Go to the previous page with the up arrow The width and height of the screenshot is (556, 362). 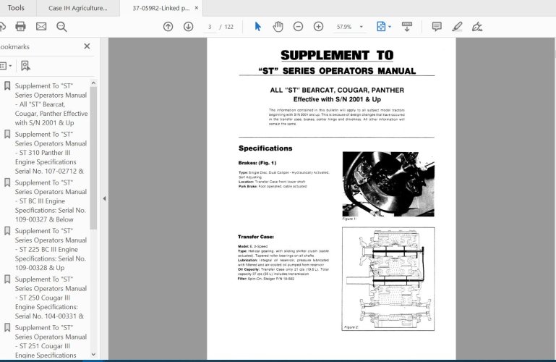pos(168,27)
